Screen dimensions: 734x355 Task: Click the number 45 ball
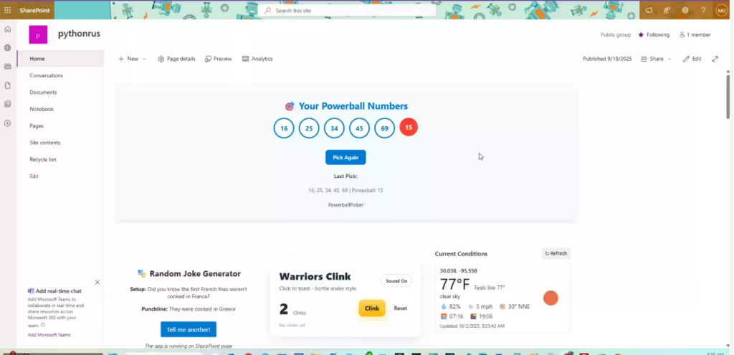click(x=359, y=128)
